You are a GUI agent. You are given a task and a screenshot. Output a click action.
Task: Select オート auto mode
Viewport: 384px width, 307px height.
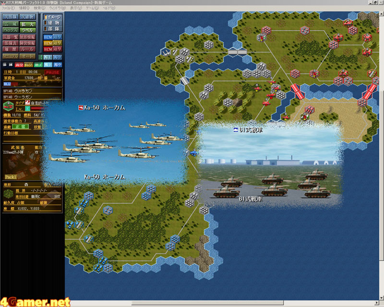pos(28,56)
